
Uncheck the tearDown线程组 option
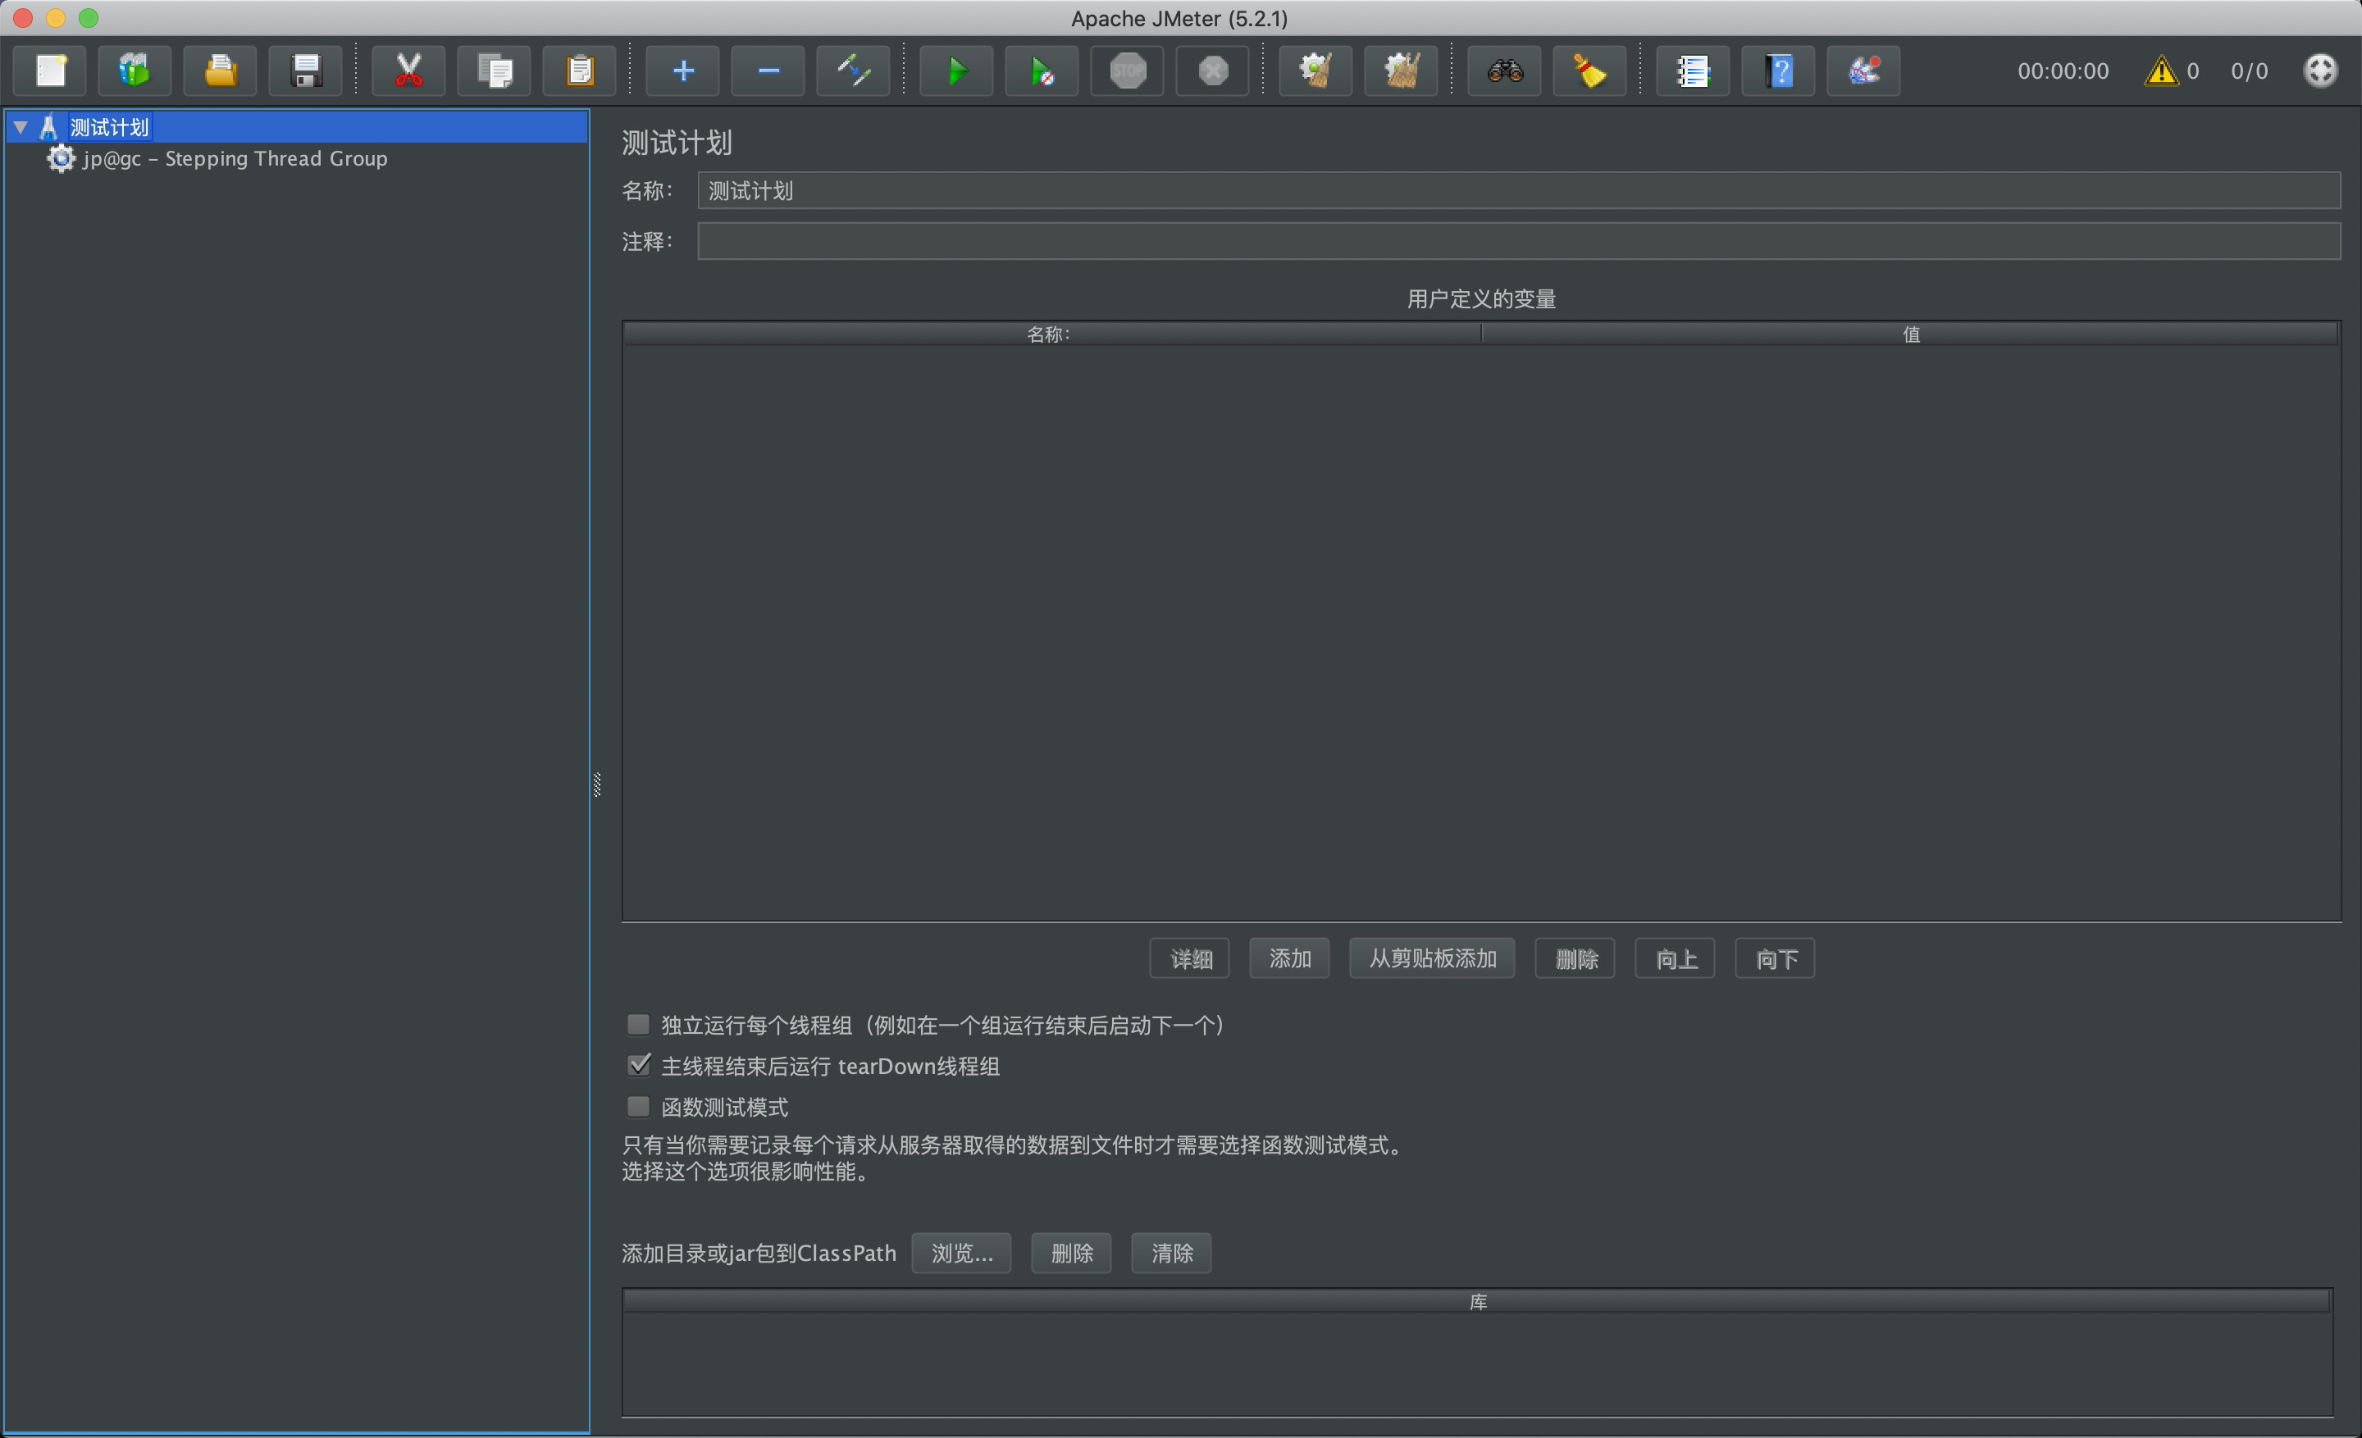(638, 1065)
